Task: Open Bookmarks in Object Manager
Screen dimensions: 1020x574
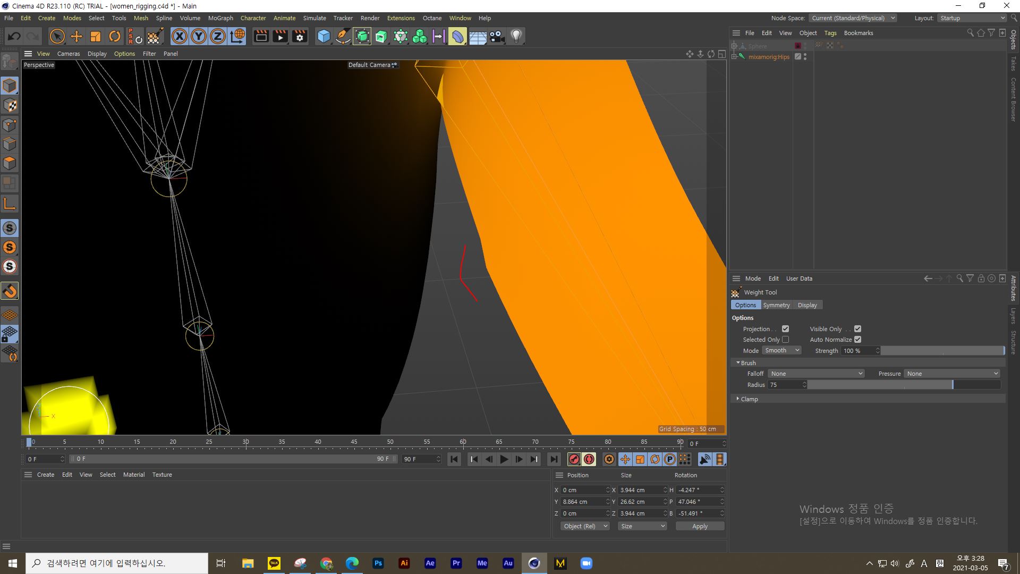Action: (x=858, y=33)
